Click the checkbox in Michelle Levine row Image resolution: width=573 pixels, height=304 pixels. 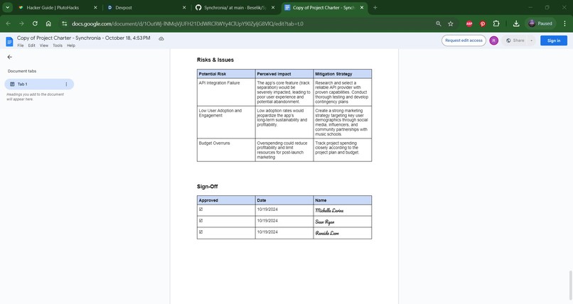200,210
